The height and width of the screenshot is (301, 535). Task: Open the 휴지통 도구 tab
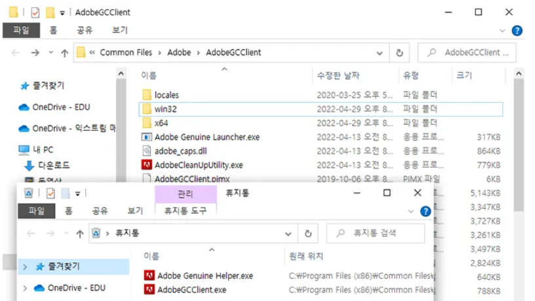pos(186,211)
